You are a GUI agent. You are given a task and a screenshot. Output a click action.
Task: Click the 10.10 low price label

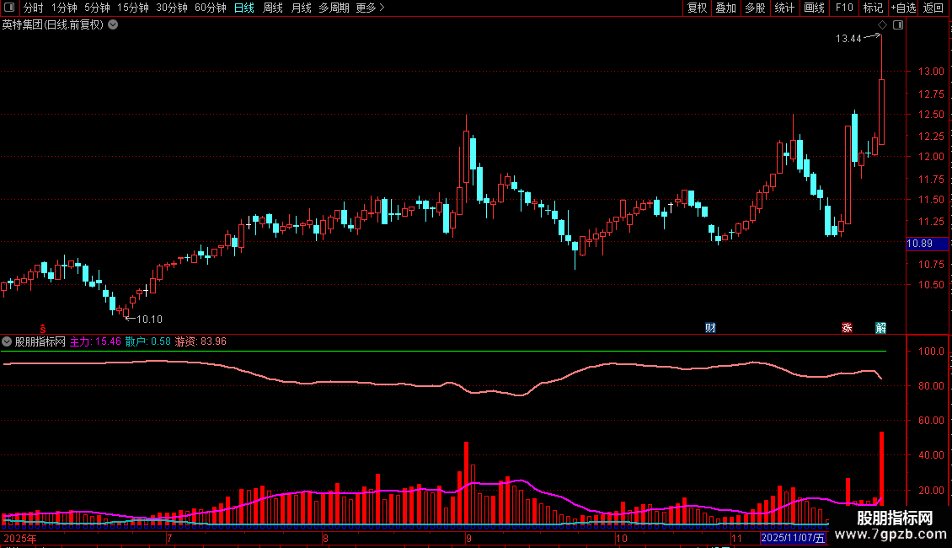(x=149, y=320)
